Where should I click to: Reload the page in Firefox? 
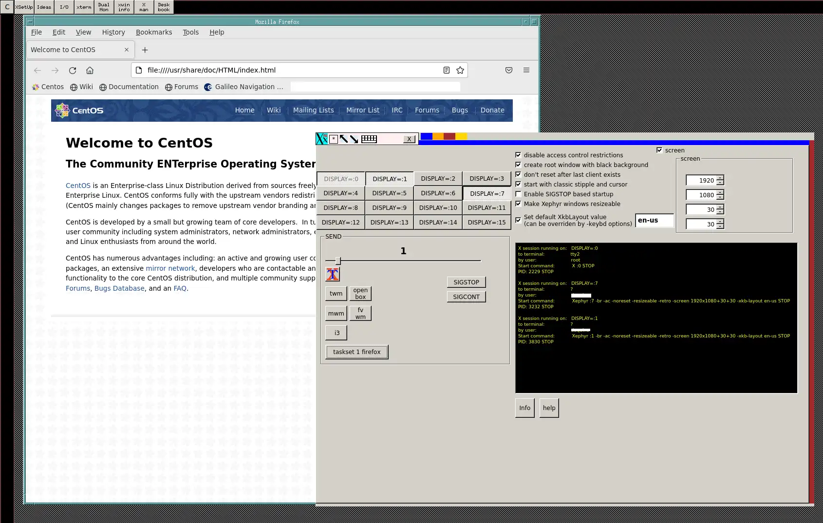coord(73,70)
